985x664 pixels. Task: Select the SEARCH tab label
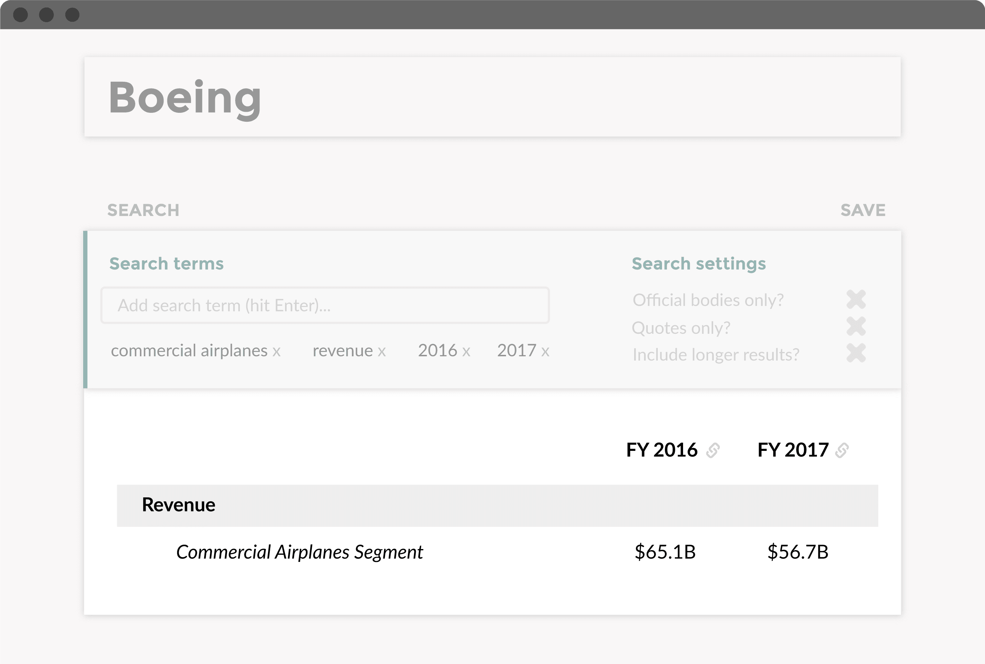[143, 210]
